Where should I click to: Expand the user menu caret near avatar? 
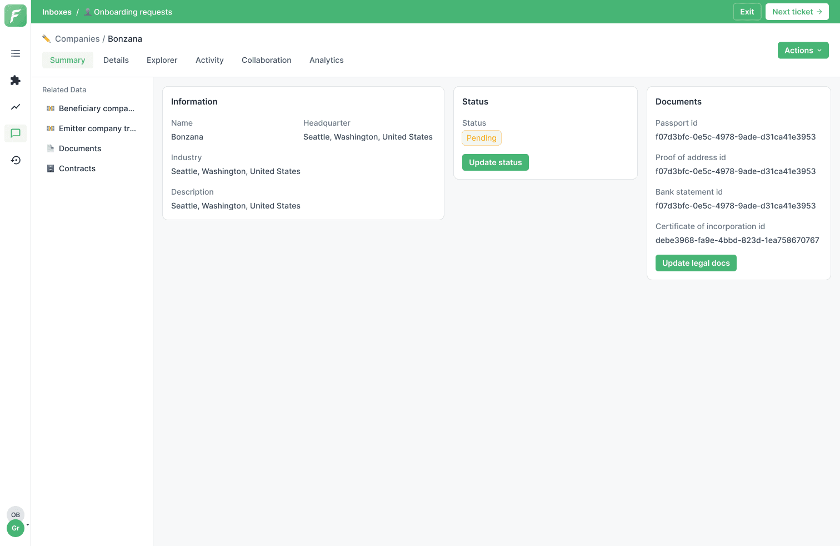coord(28,524)
